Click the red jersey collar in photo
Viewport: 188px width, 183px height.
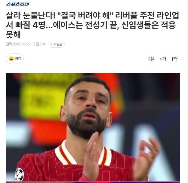(83, 153)
